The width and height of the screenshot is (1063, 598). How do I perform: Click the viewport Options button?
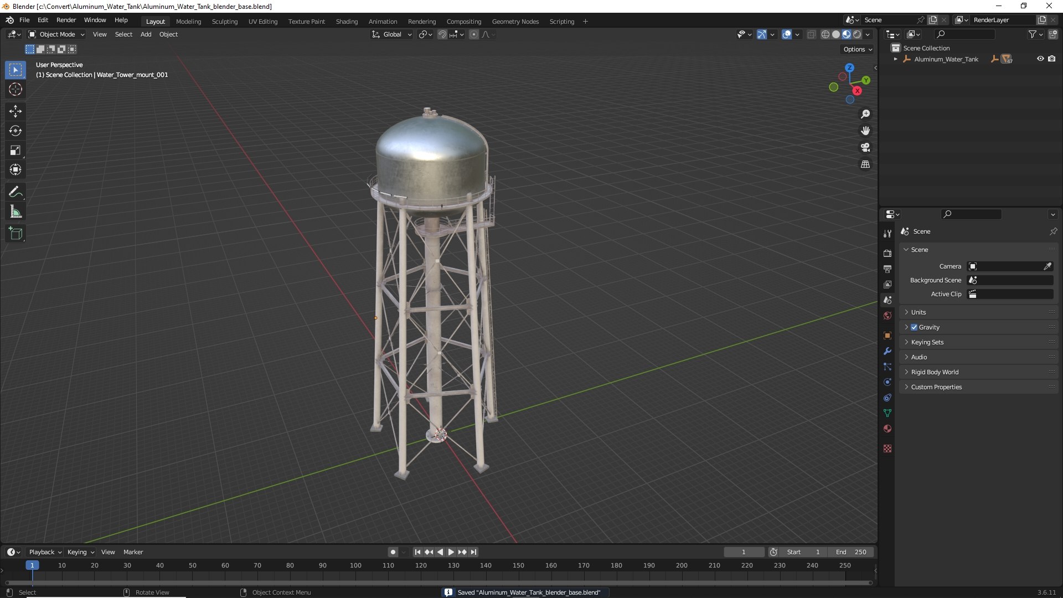[858, 49]
